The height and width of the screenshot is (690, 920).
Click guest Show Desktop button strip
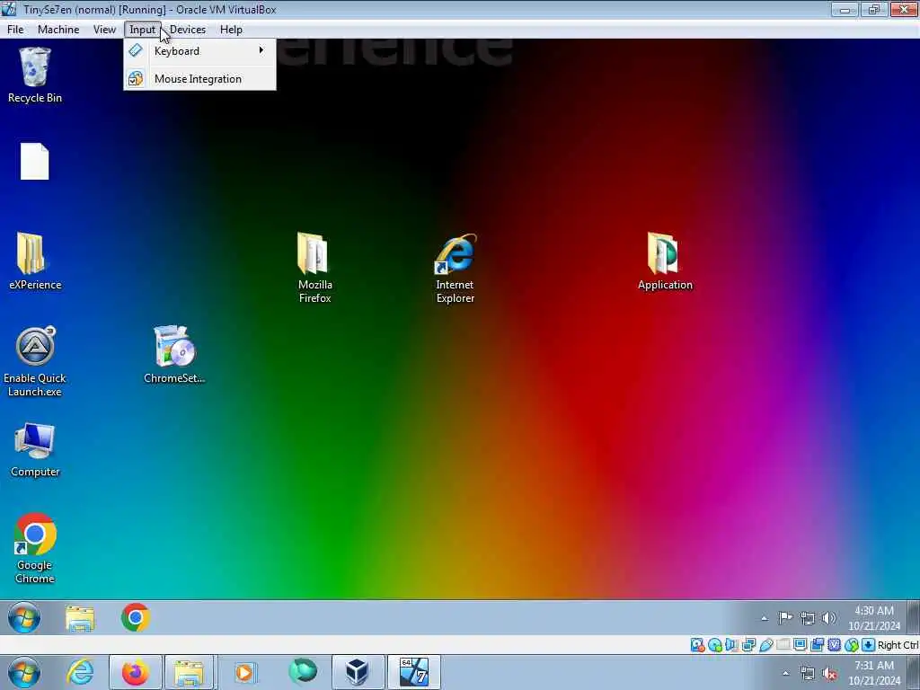coord(913,617)
